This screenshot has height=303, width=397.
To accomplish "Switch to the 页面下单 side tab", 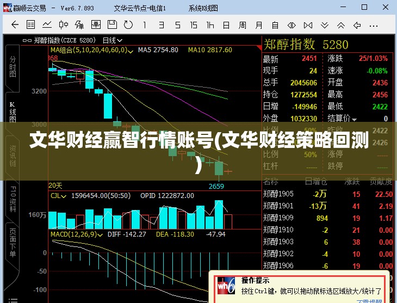I will pyautogui.click(x=13, y=243).
